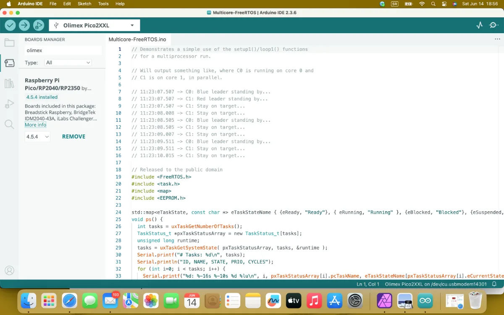Open Reminders from the Dock
Screen dimensions: 504x315
click(233, 301)
